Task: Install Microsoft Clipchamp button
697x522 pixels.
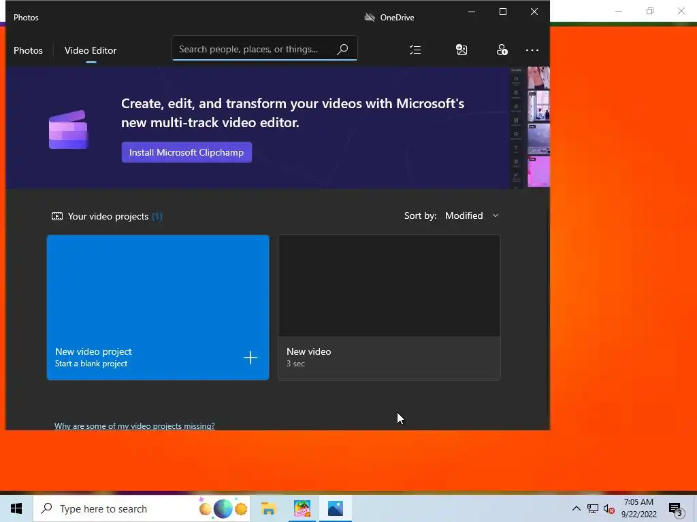Action: [187, 152]
